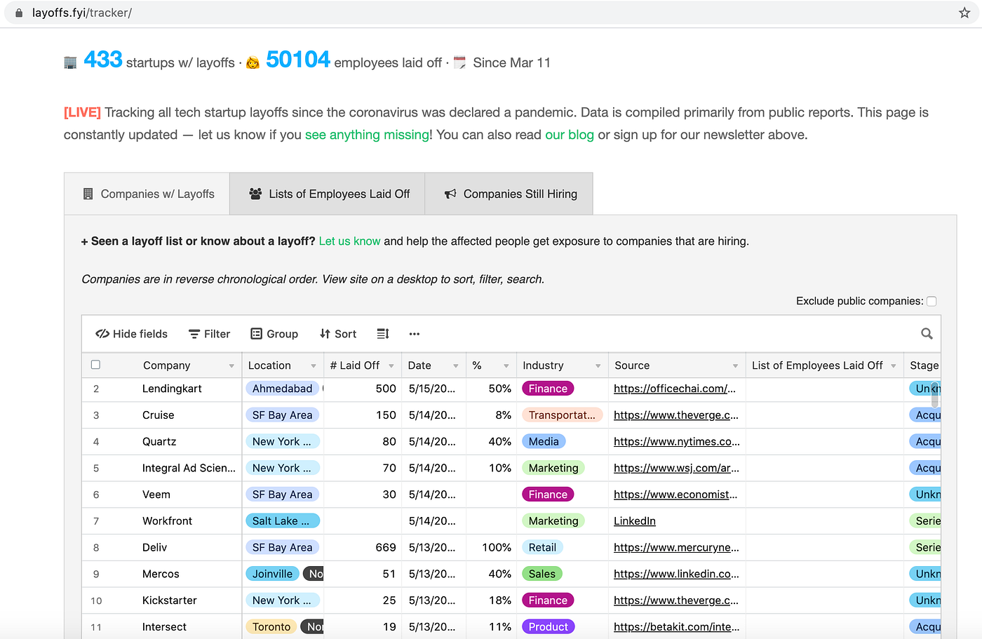The height and width of the screenshot is (639, 982).
Task: Select the Cruise company cell
Action: (158, 415)
